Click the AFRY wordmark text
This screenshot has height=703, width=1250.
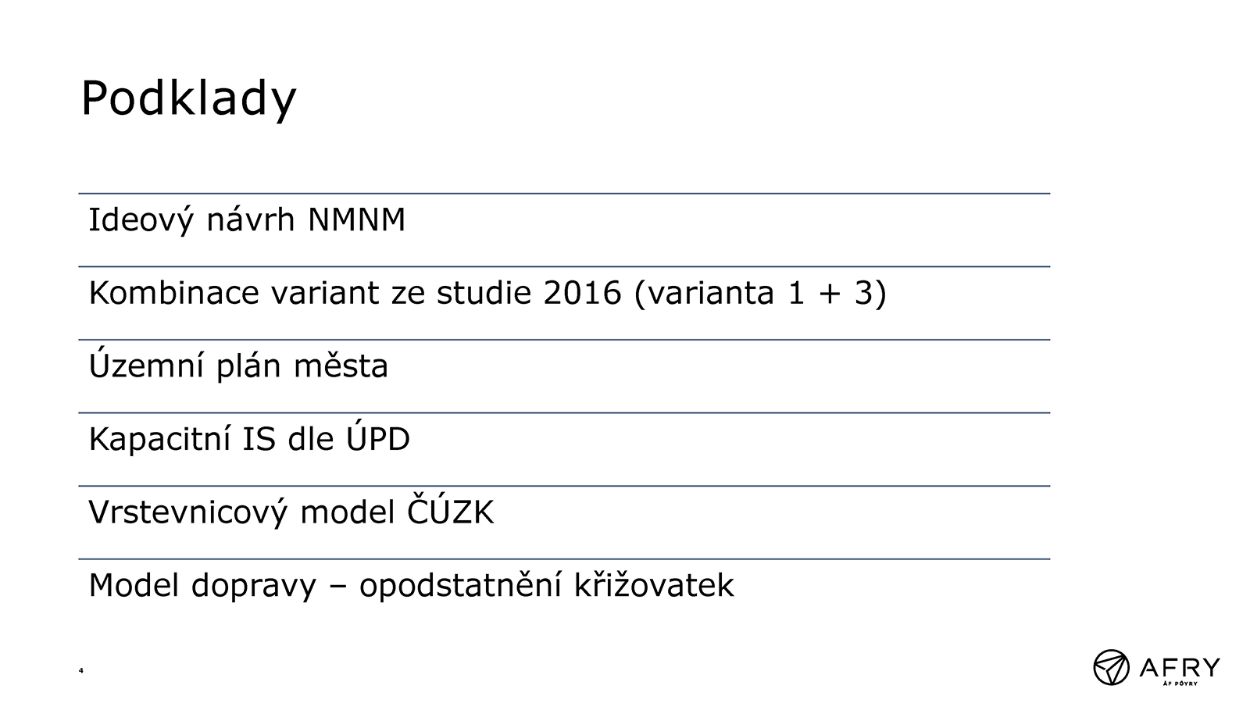[x=1178, y=667]
